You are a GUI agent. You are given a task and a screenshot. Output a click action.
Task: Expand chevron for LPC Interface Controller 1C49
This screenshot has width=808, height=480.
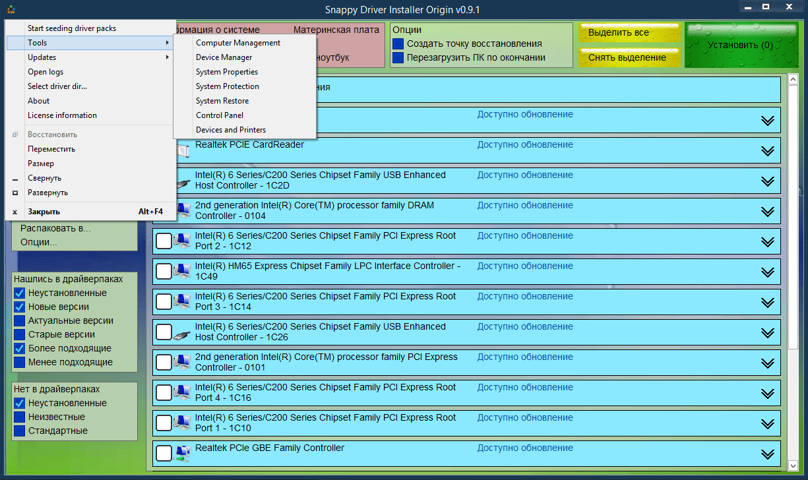click(x=767, y=272)
